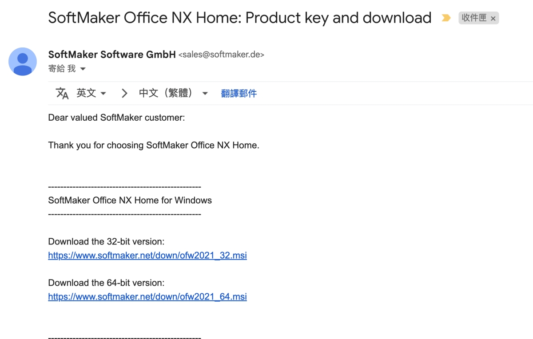This screenshot has height=339, width=533.
Task: Click the arrow between the two languages
Action: (124, 93)
